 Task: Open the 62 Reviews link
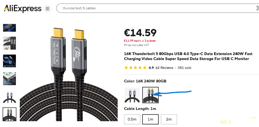pyautogui.click(x=164, y=68)
